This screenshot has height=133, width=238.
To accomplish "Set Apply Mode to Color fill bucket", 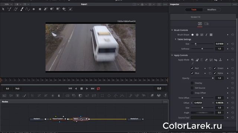I will [193, 60].
